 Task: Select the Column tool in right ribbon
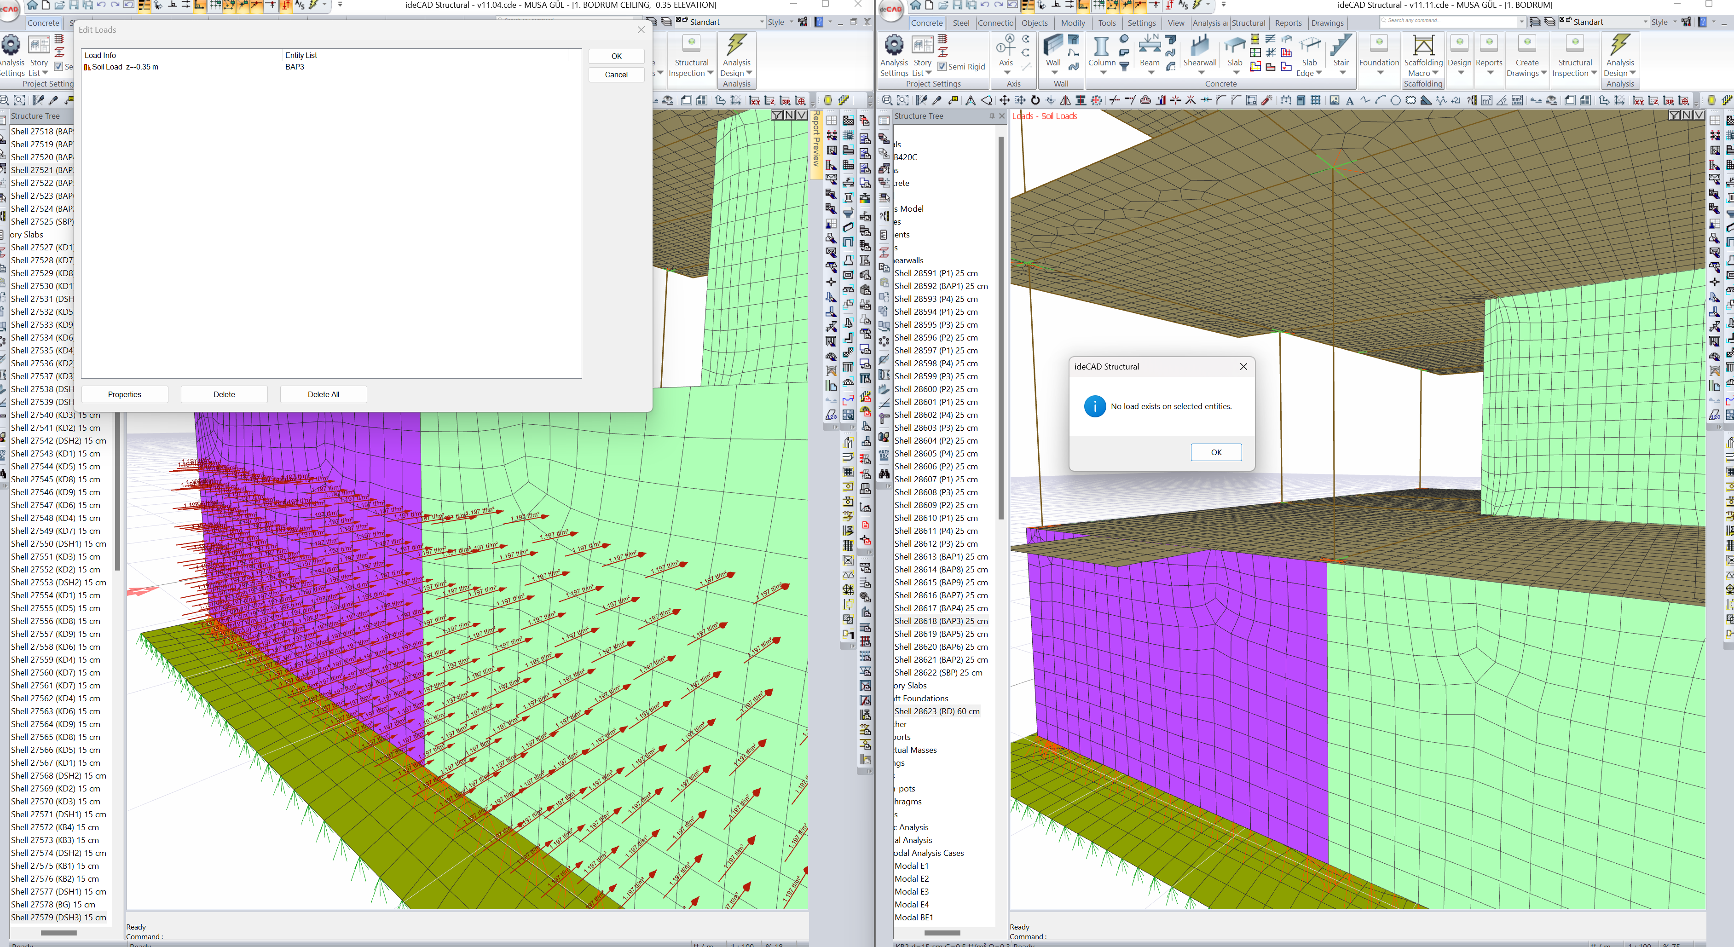coord(1101,46)
